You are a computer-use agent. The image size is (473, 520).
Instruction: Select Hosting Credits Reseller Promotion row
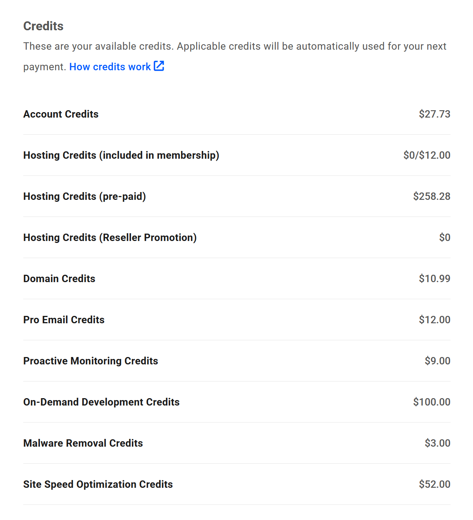pos(110,237)
